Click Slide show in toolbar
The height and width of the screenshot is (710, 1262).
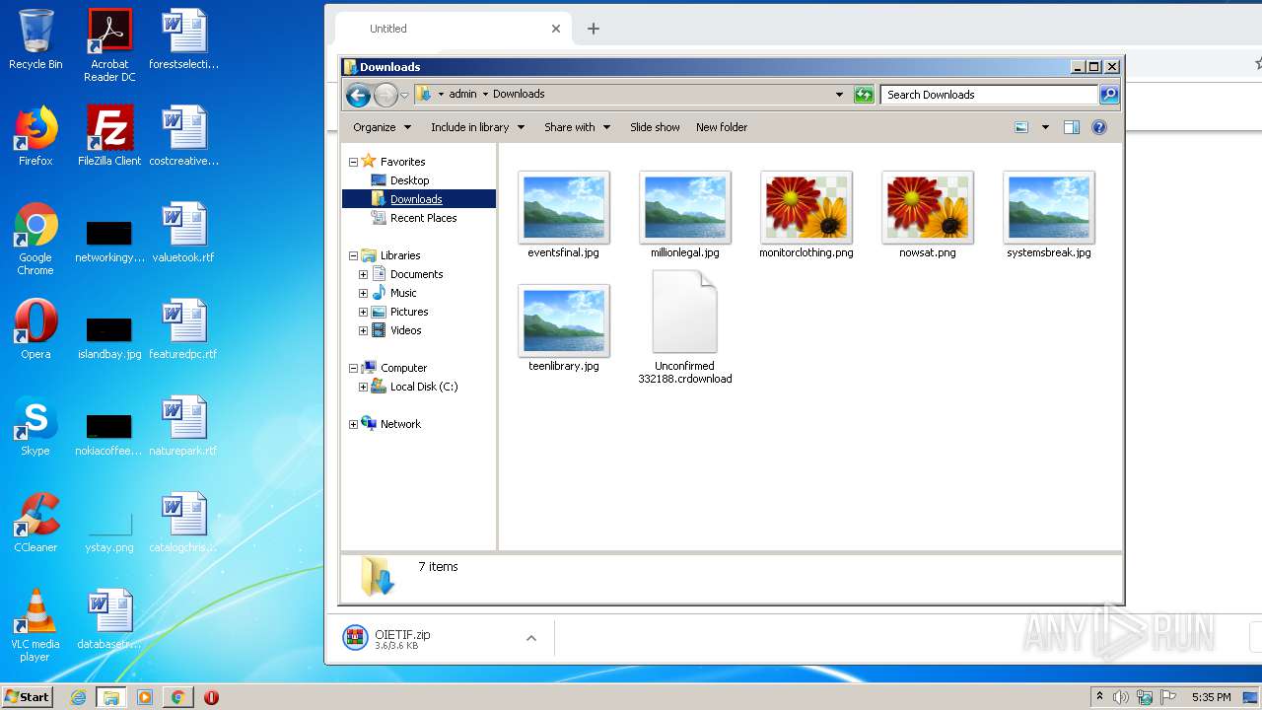[655, 127]
